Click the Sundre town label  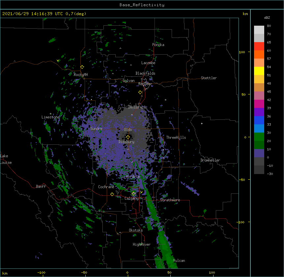[96, 129]
